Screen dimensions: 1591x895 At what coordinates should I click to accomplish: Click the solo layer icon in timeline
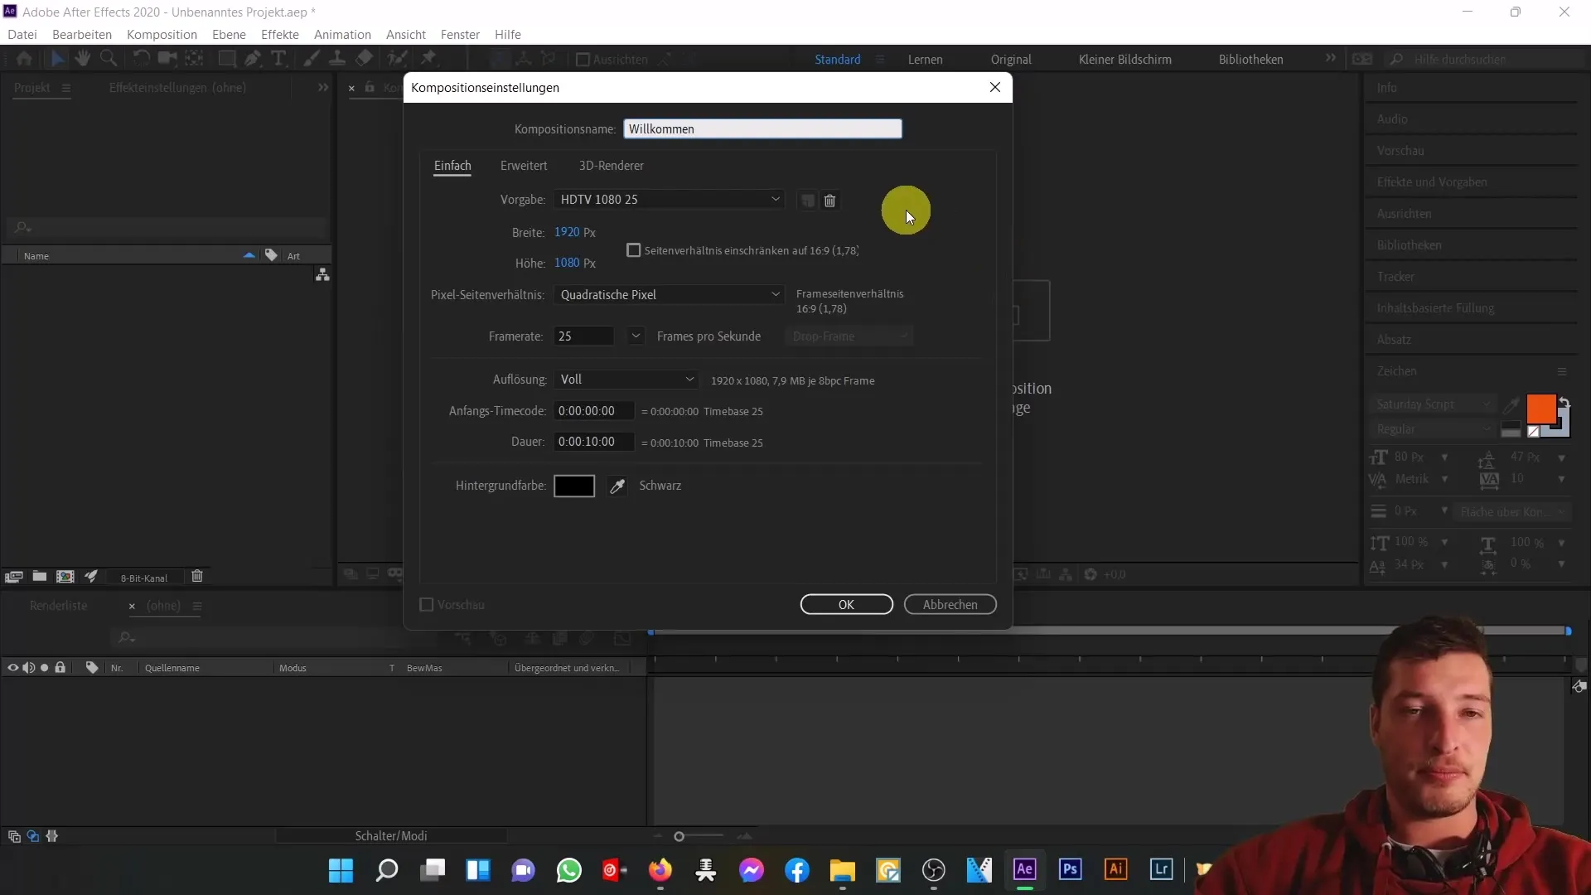44,668
